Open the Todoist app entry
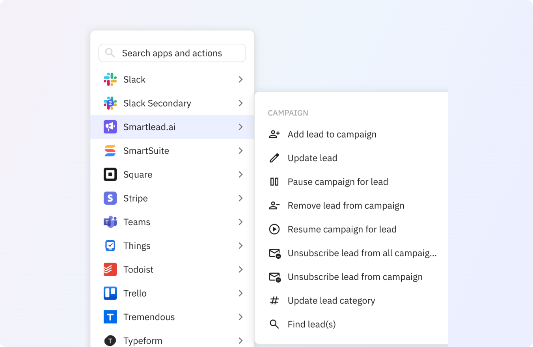Viewport: 533px width, 347px height. (x=172, y=269)
